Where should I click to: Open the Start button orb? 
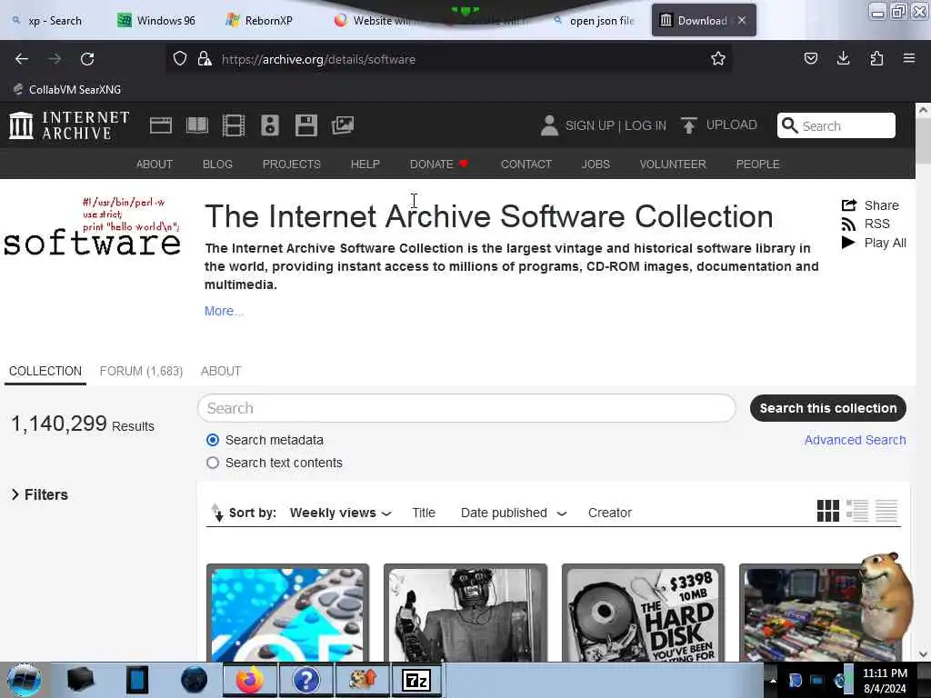[x=25, y=680]
